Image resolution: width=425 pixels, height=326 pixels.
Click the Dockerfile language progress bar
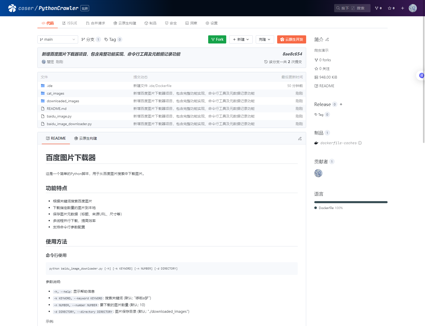pos(351,202)
